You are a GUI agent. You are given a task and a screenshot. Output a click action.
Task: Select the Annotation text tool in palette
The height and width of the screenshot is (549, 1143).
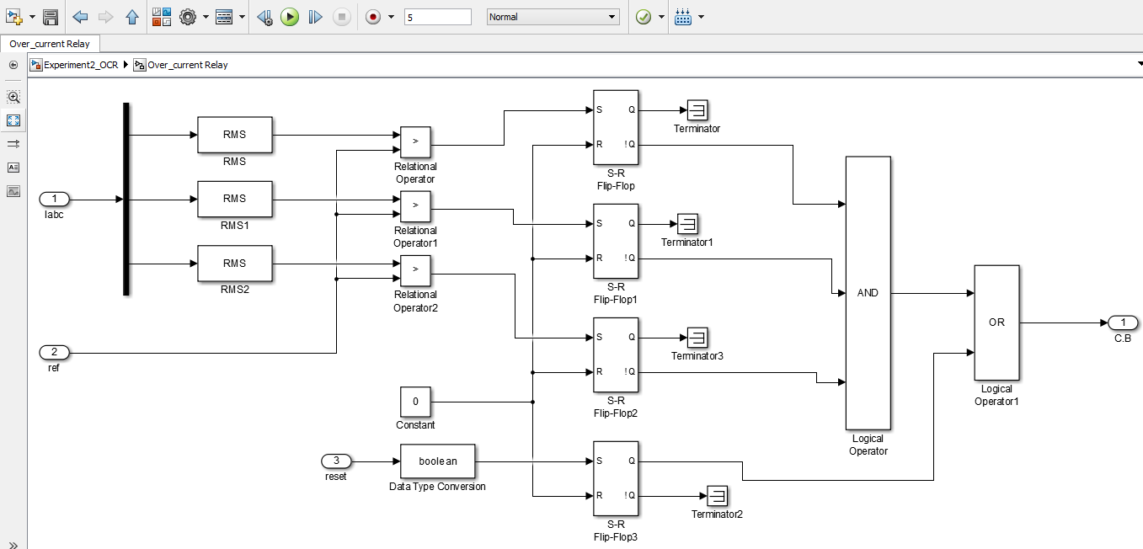click(13, 168)
